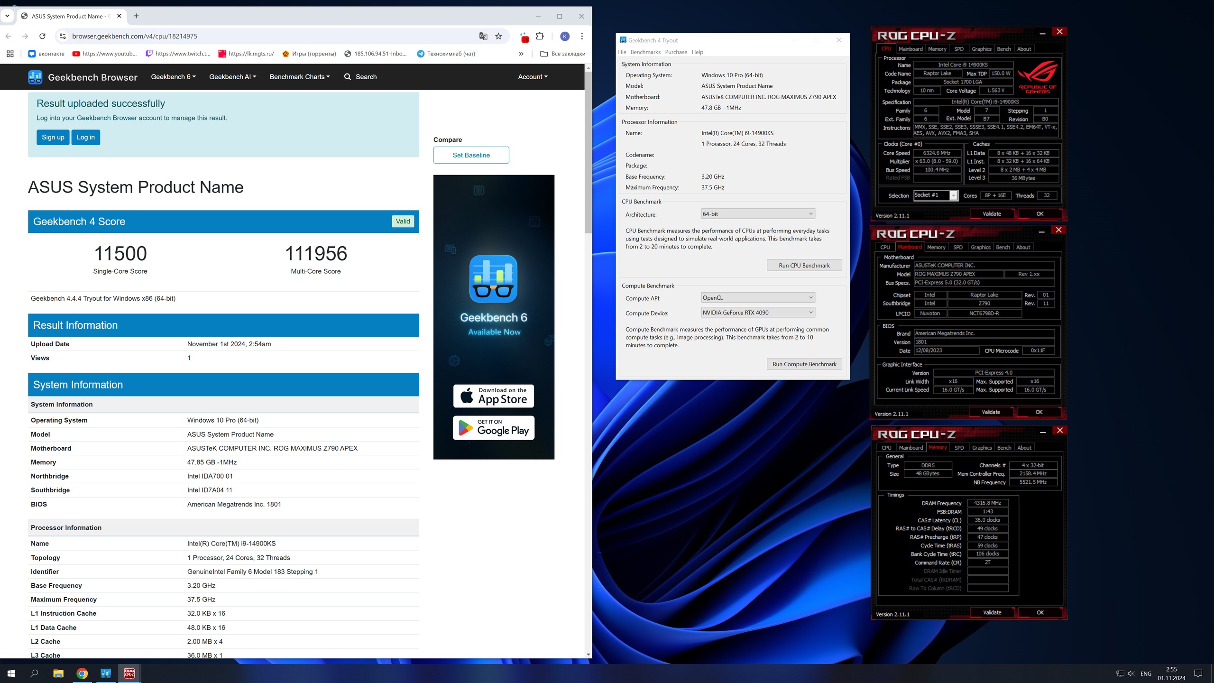Click the translate page icon
1214x683 pixels.
[483, 36]
